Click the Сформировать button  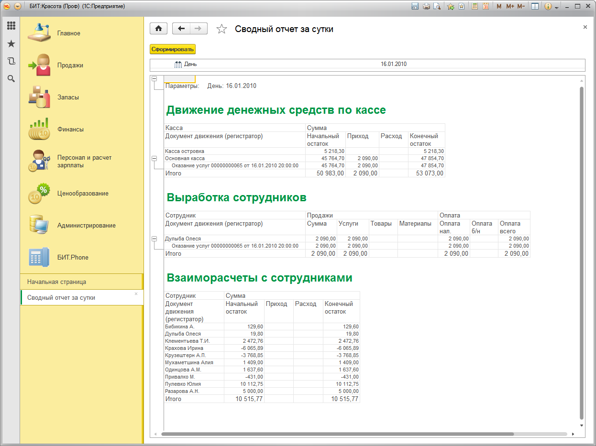173,49
